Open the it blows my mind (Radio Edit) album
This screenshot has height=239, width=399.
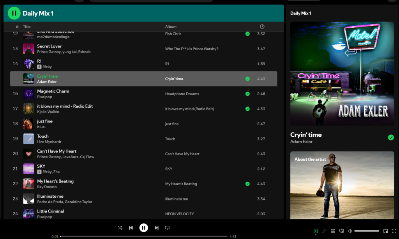tap(190, 109)
